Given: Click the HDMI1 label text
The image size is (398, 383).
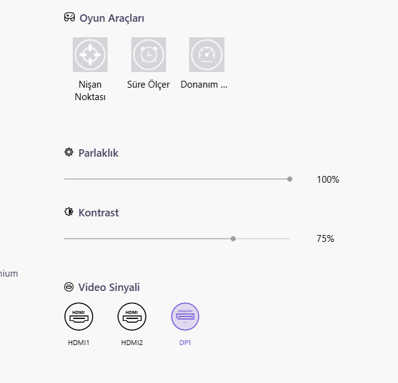Looking at the screenshot, I should click(79, 343).
